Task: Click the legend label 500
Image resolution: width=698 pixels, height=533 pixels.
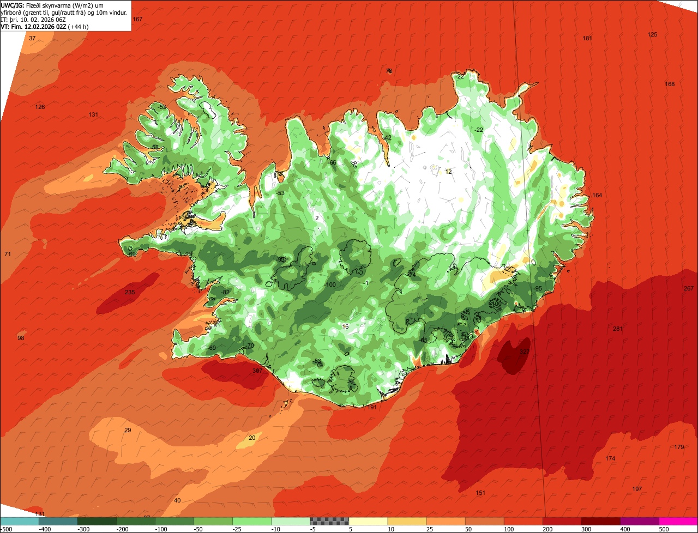Action: [x=664, y=529]
